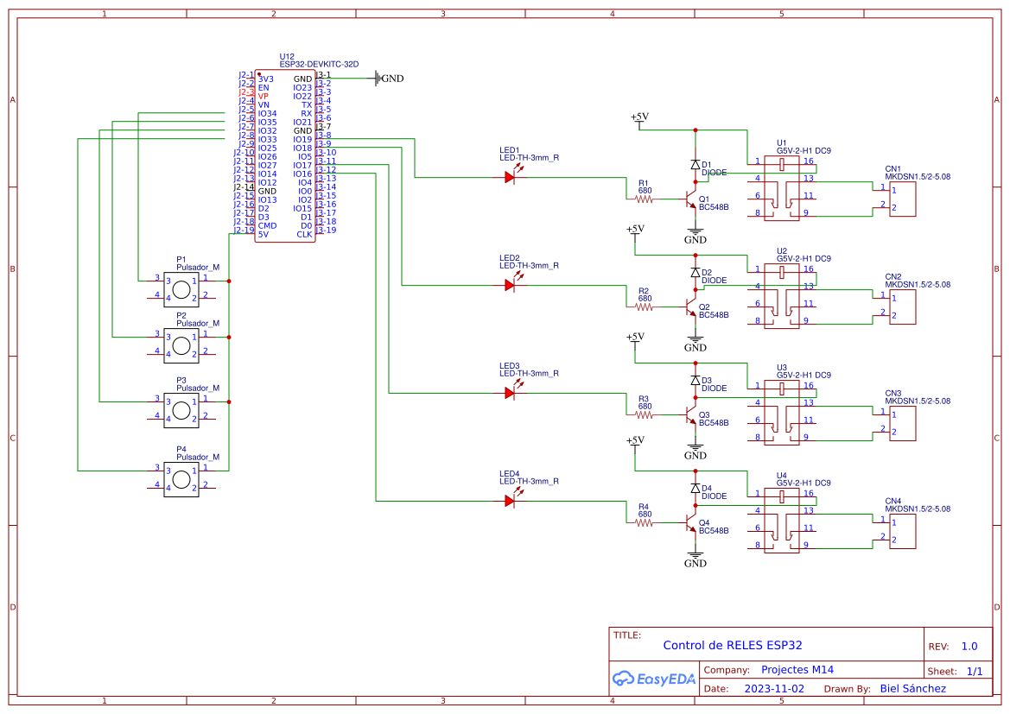Select the 'Biel Sánchez' drawn-by text
Viewport: 1010px width, 714px height.
click(912, 688)
